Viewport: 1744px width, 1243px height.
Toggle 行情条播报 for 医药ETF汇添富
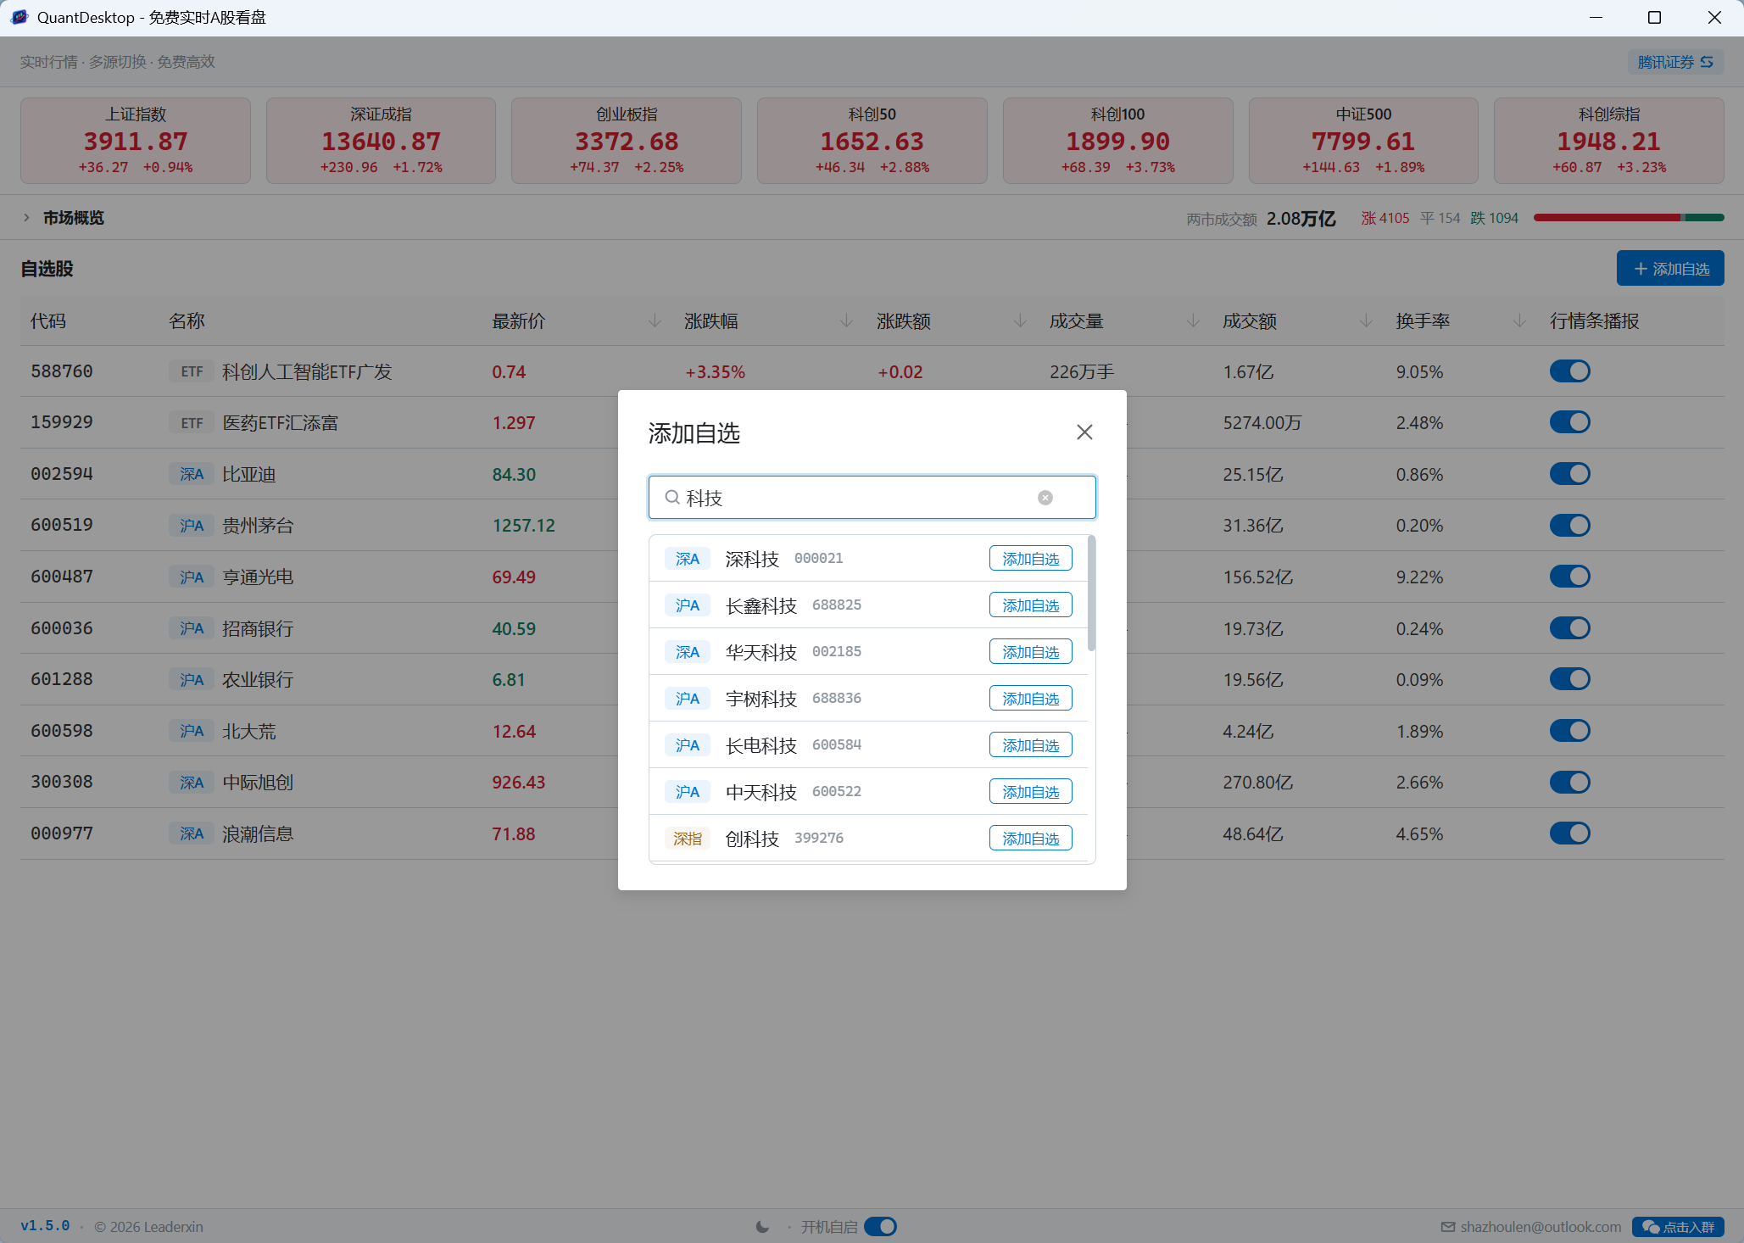coord(1569,422)
